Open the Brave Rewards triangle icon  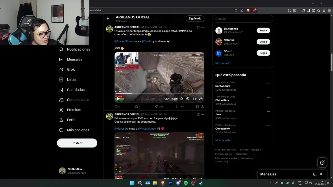[x=254, y=10]
